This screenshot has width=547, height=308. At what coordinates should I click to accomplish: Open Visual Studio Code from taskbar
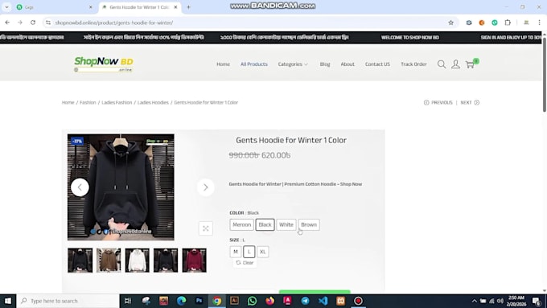(323, 301)
